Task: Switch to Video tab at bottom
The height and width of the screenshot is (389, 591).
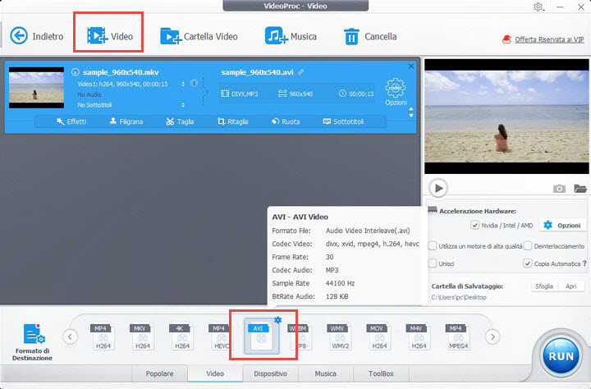Action: click(215, 373)
